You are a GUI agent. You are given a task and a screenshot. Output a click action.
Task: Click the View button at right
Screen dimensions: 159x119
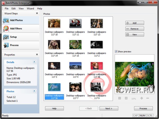click(135, 34)
